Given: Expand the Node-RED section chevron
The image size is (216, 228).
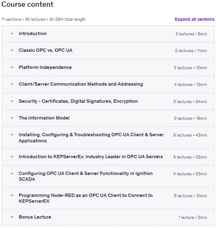Looking at the screenshot, I should point(12,195).
